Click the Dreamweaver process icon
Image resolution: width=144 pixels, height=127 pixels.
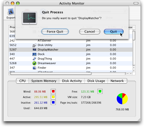click(x=34, y=63)
